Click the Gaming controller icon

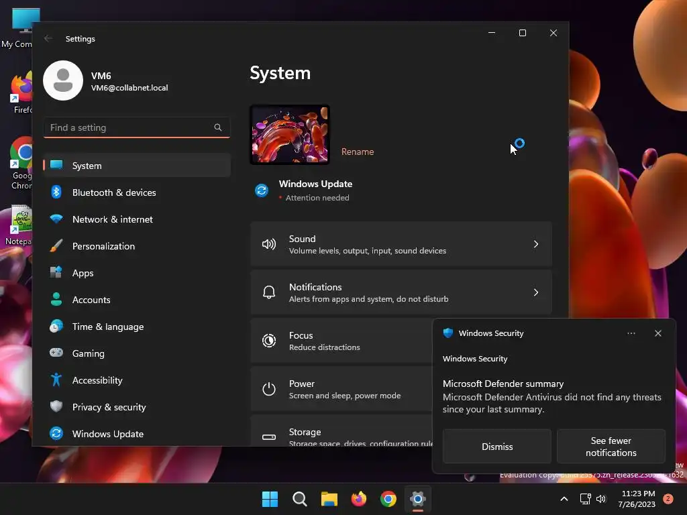point(56,353)
